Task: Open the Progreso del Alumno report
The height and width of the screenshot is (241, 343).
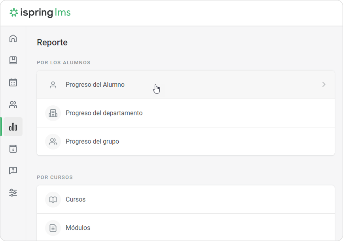Action: pos(186,85)
